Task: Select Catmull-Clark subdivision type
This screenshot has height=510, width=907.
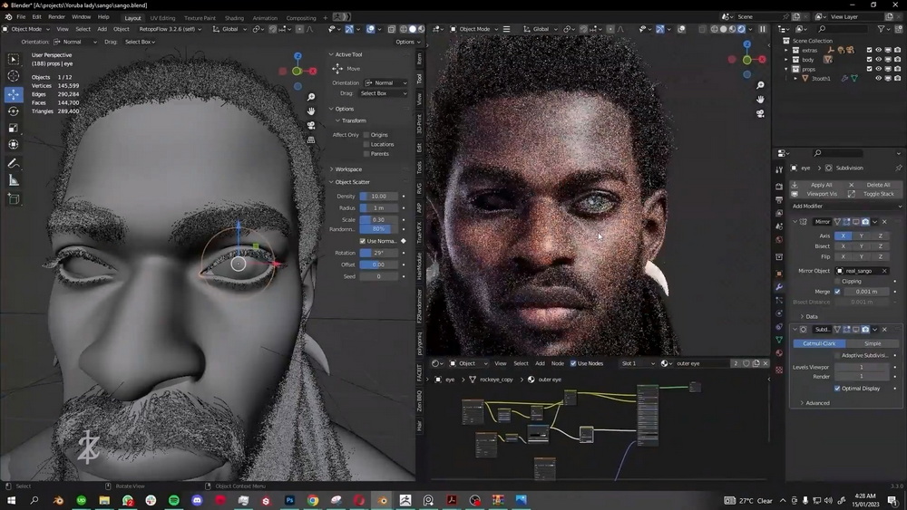Action: tap(819, 343)
